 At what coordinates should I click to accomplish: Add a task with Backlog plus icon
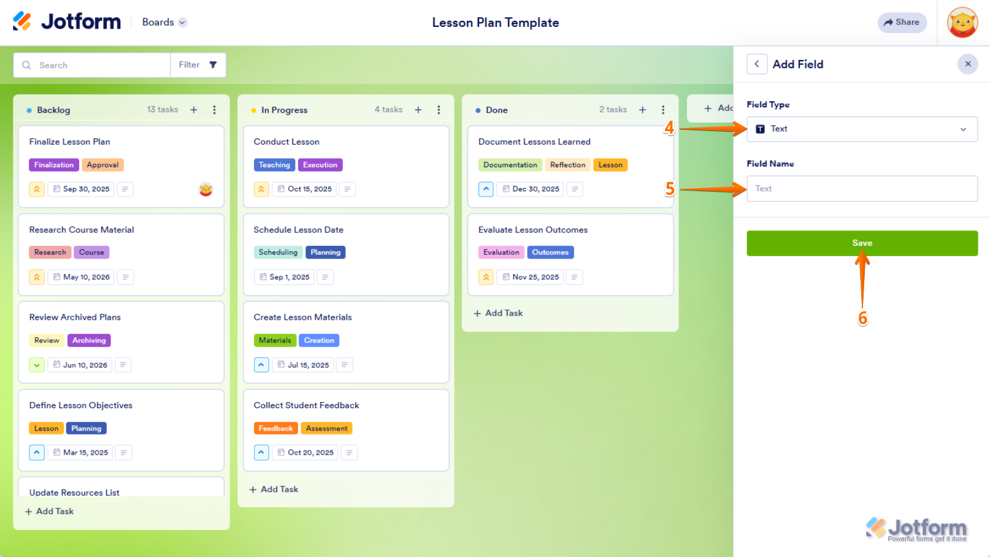click(x=194, y=110)
